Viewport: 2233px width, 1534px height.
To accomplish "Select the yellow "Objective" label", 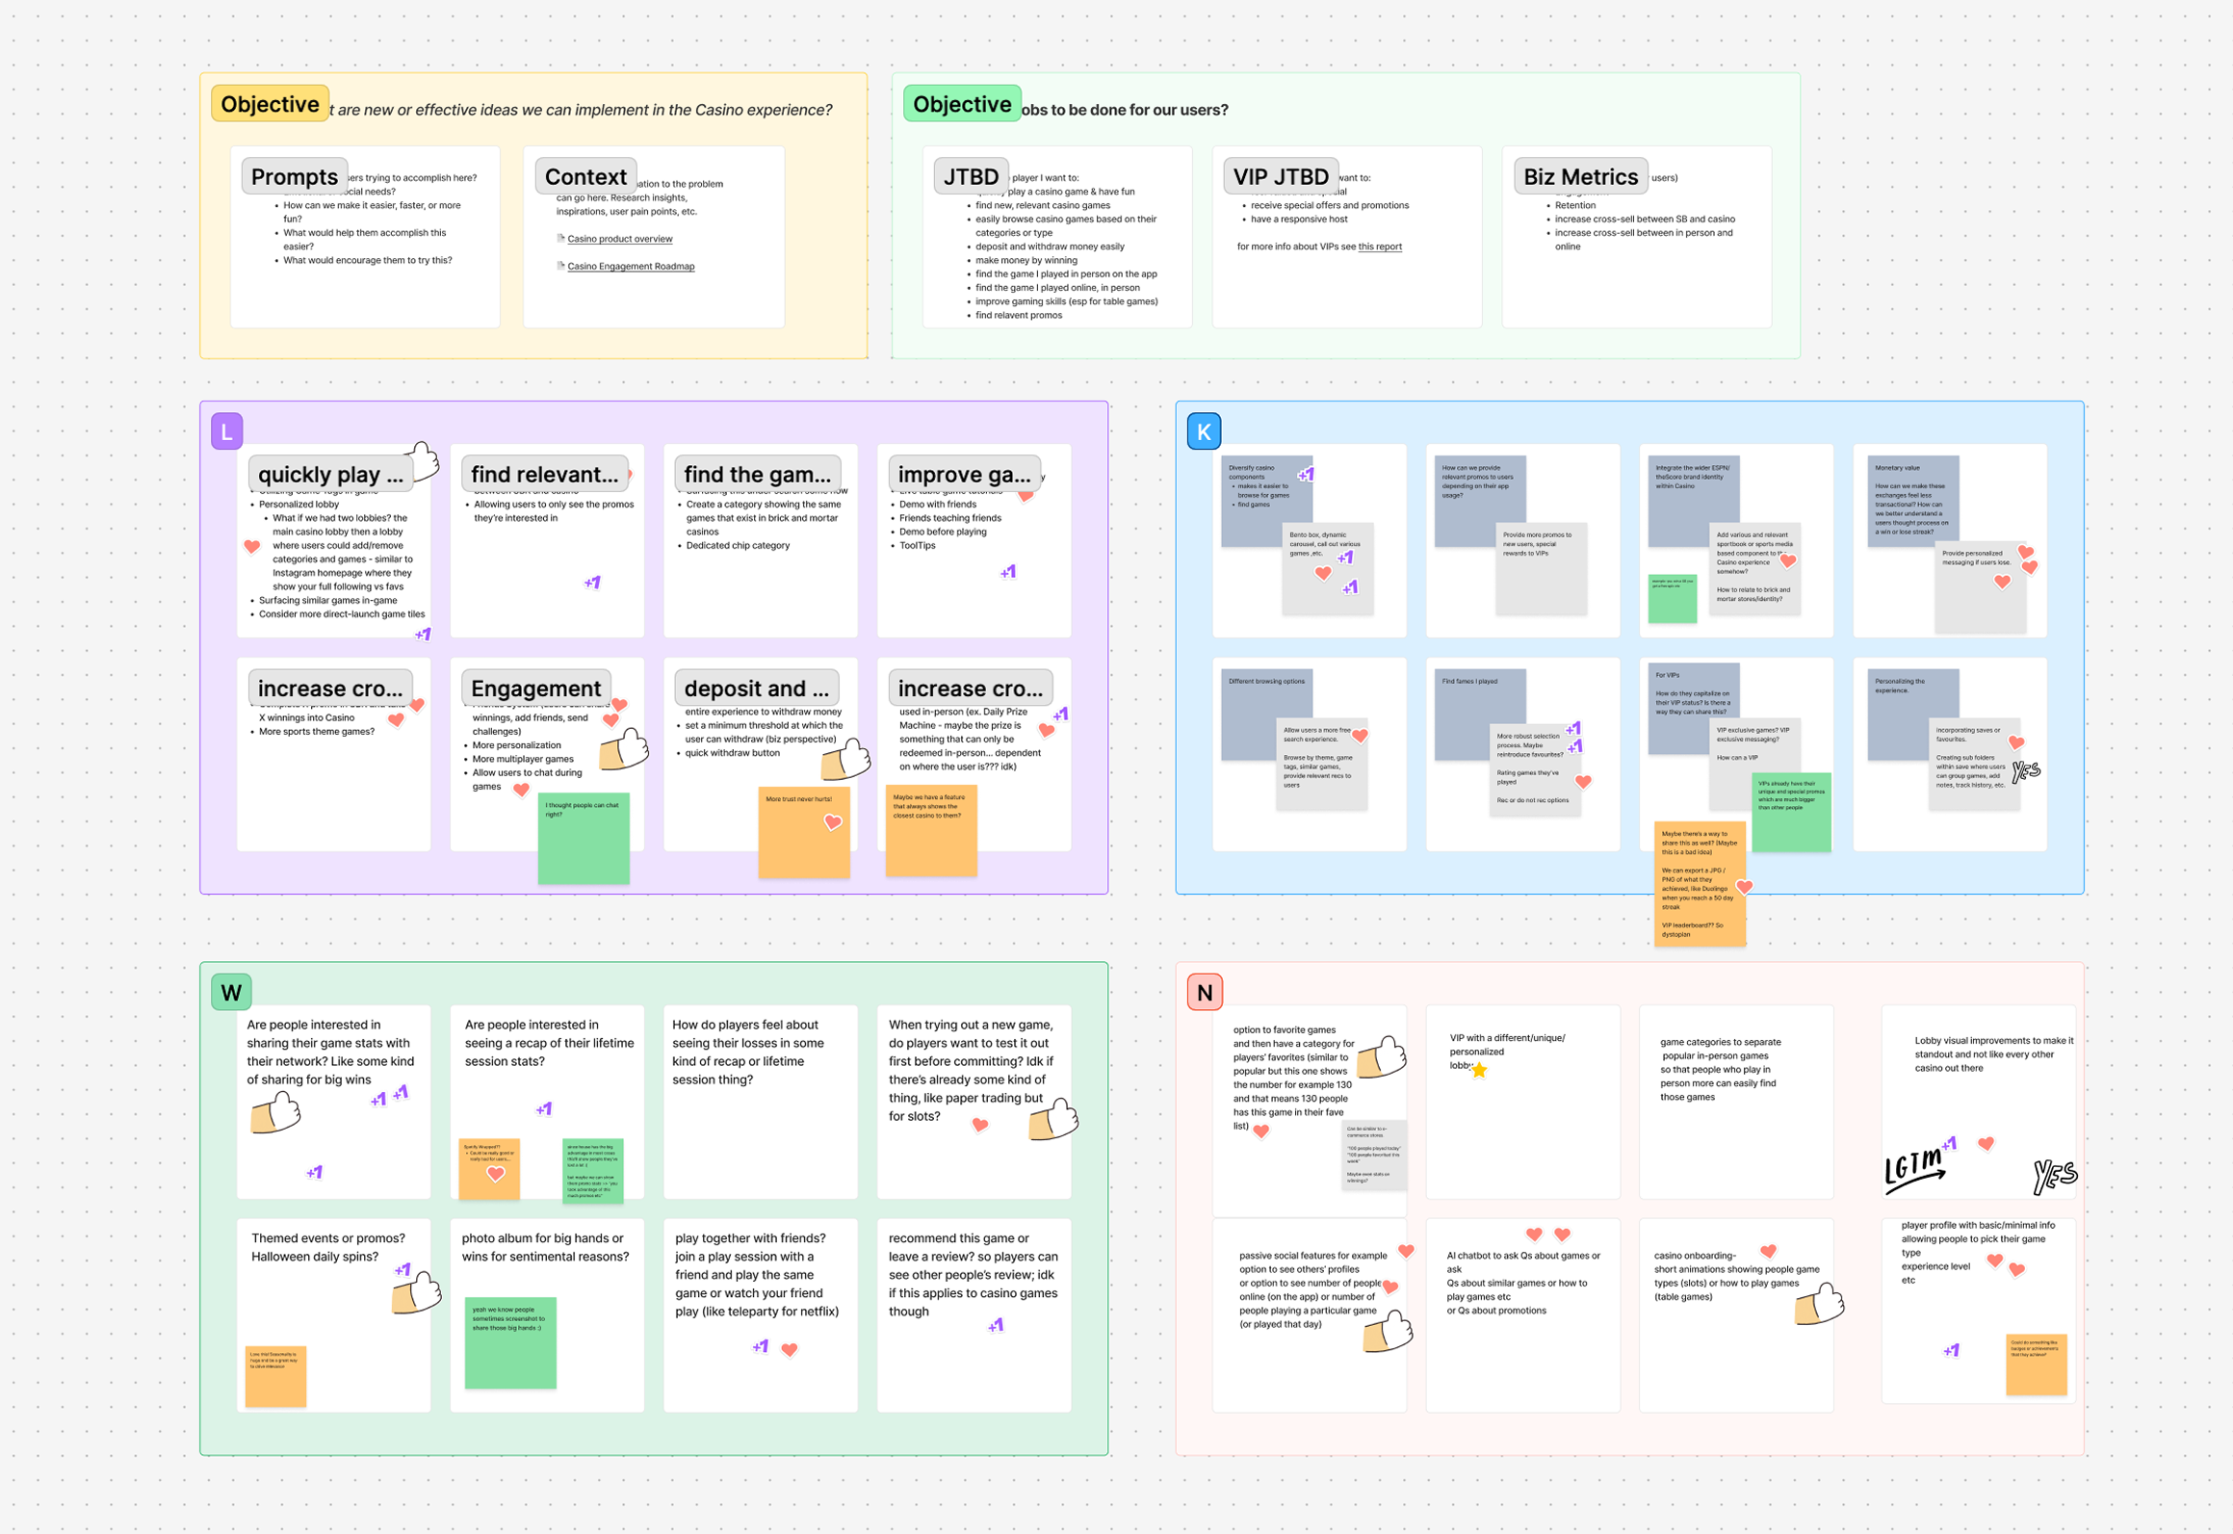I will tap(271, 104).
